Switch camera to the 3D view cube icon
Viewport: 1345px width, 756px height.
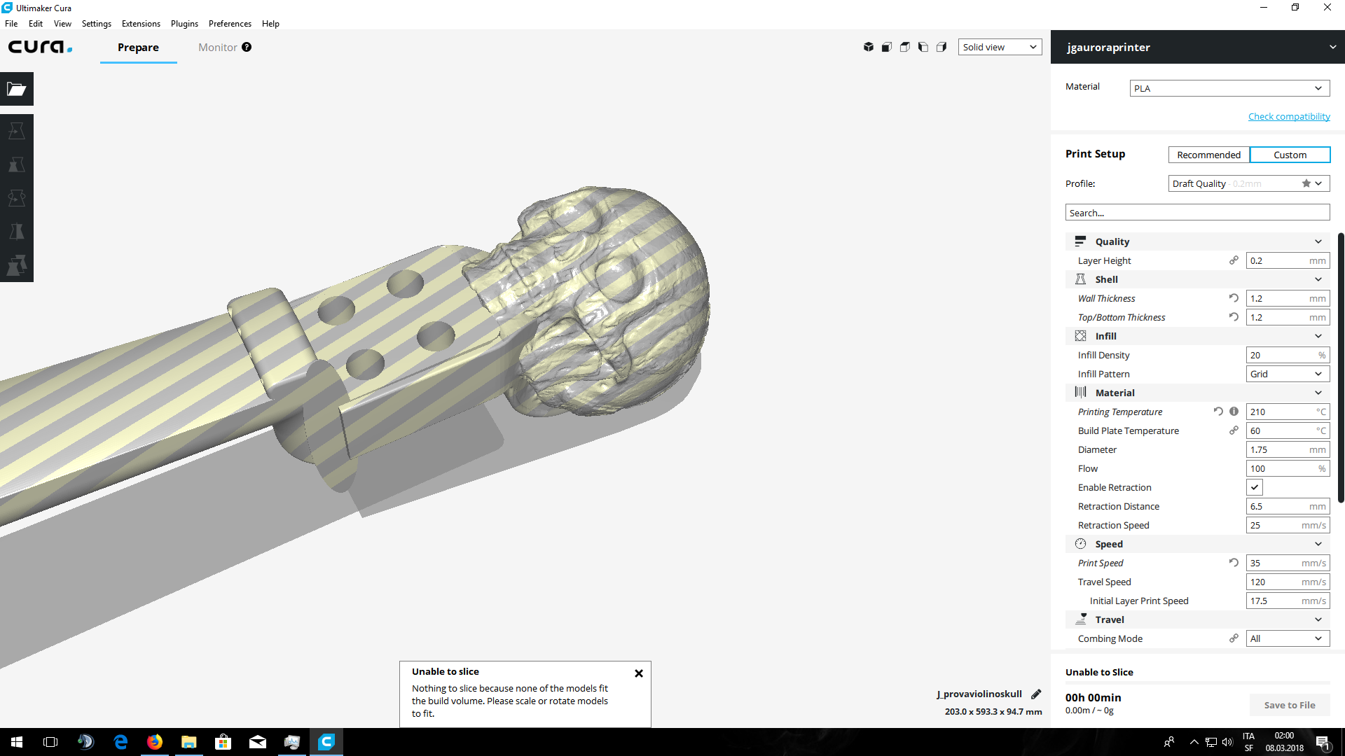click(869, 47)
